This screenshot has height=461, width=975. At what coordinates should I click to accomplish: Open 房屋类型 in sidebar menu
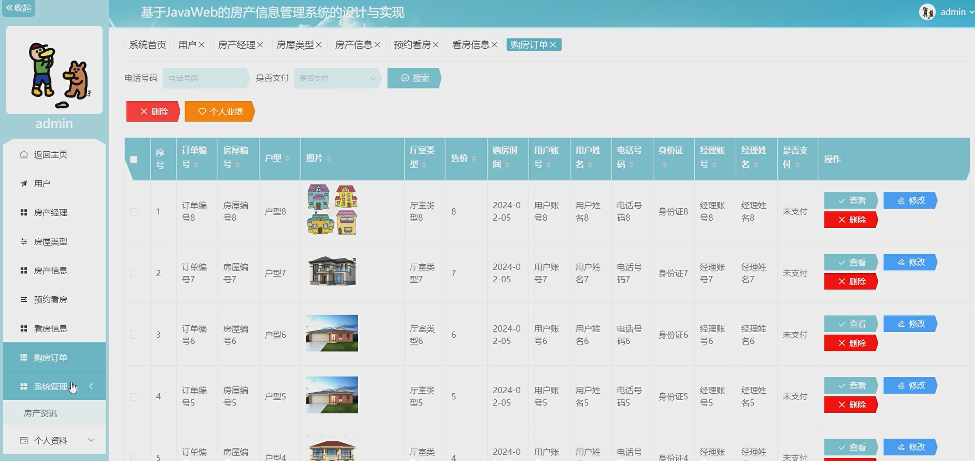click(x=54, y=241)
